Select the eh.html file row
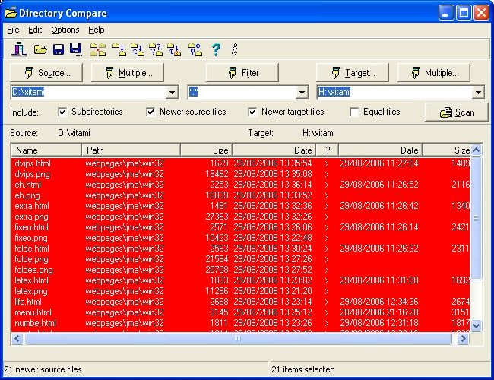This screenshot has width=494, height=380. [x=241, y=185]
